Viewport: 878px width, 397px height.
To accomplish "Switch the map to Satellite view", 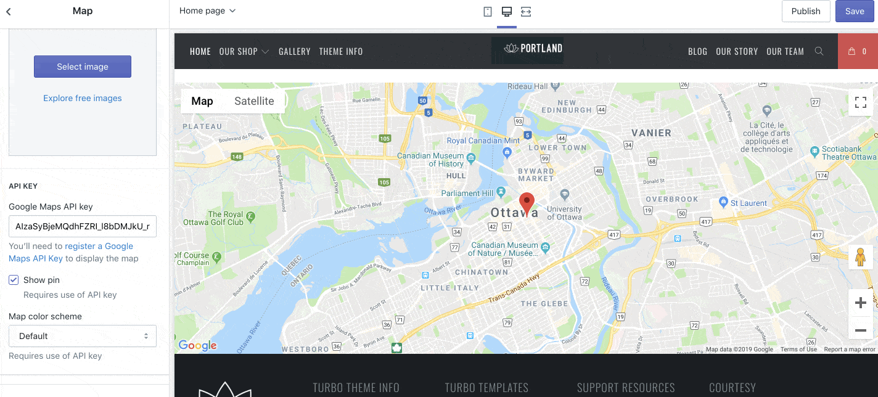I will click(254, 101).
